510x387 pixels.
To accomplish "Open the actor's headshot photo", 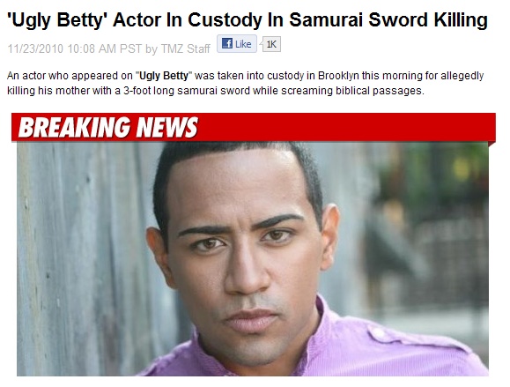I will click(x=253, y=259).
